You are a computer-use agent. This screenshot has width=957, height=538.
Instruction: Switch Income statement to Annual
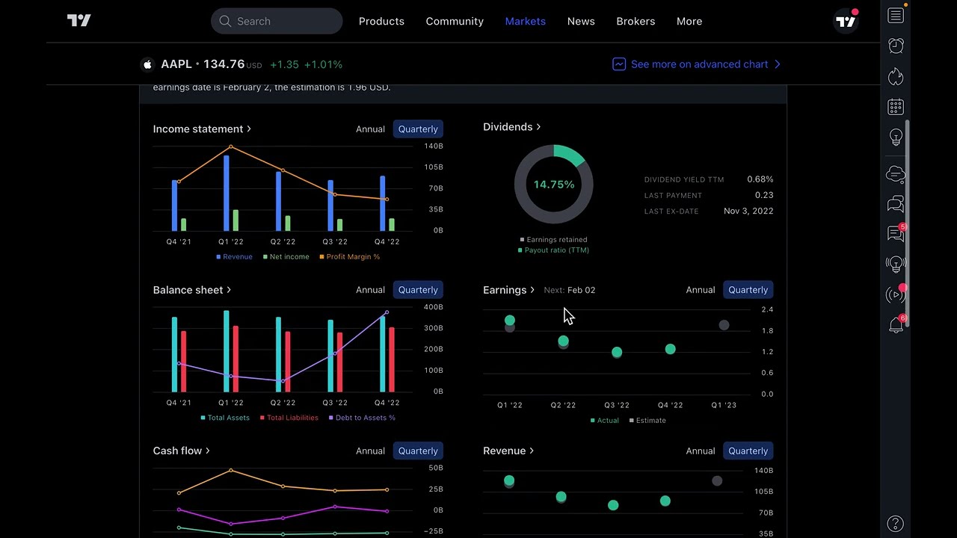[x=370, y=129]
